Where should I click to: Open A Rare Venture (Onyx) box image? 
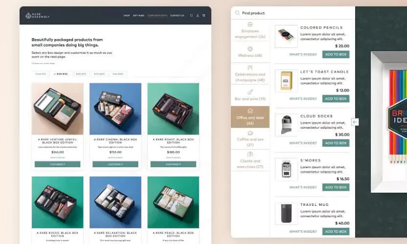pos(57,109)
